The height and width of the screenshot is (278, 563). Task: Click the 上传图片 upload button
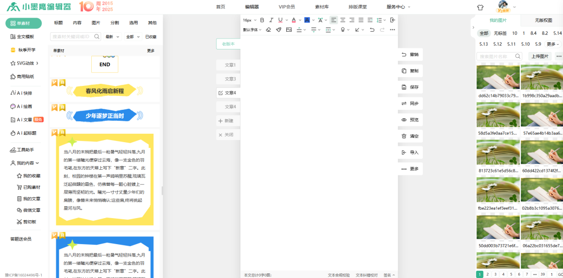tap(540, 56)
